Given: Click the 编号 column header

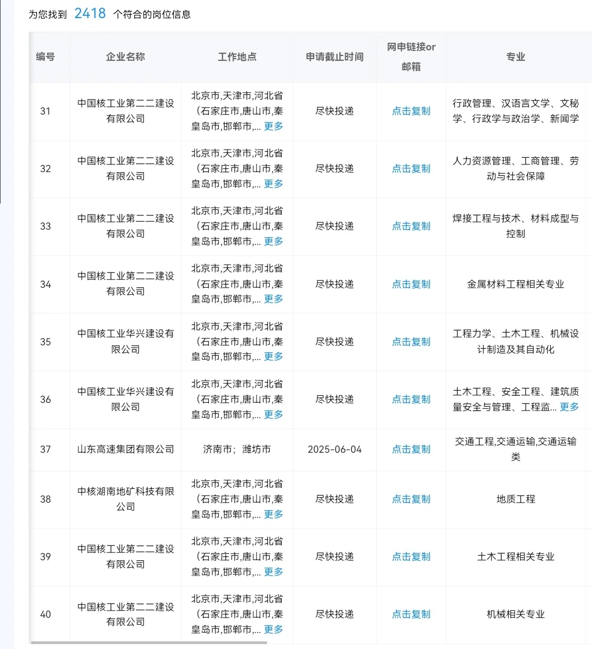Looking at the screenshot, I should click(45, 56).
